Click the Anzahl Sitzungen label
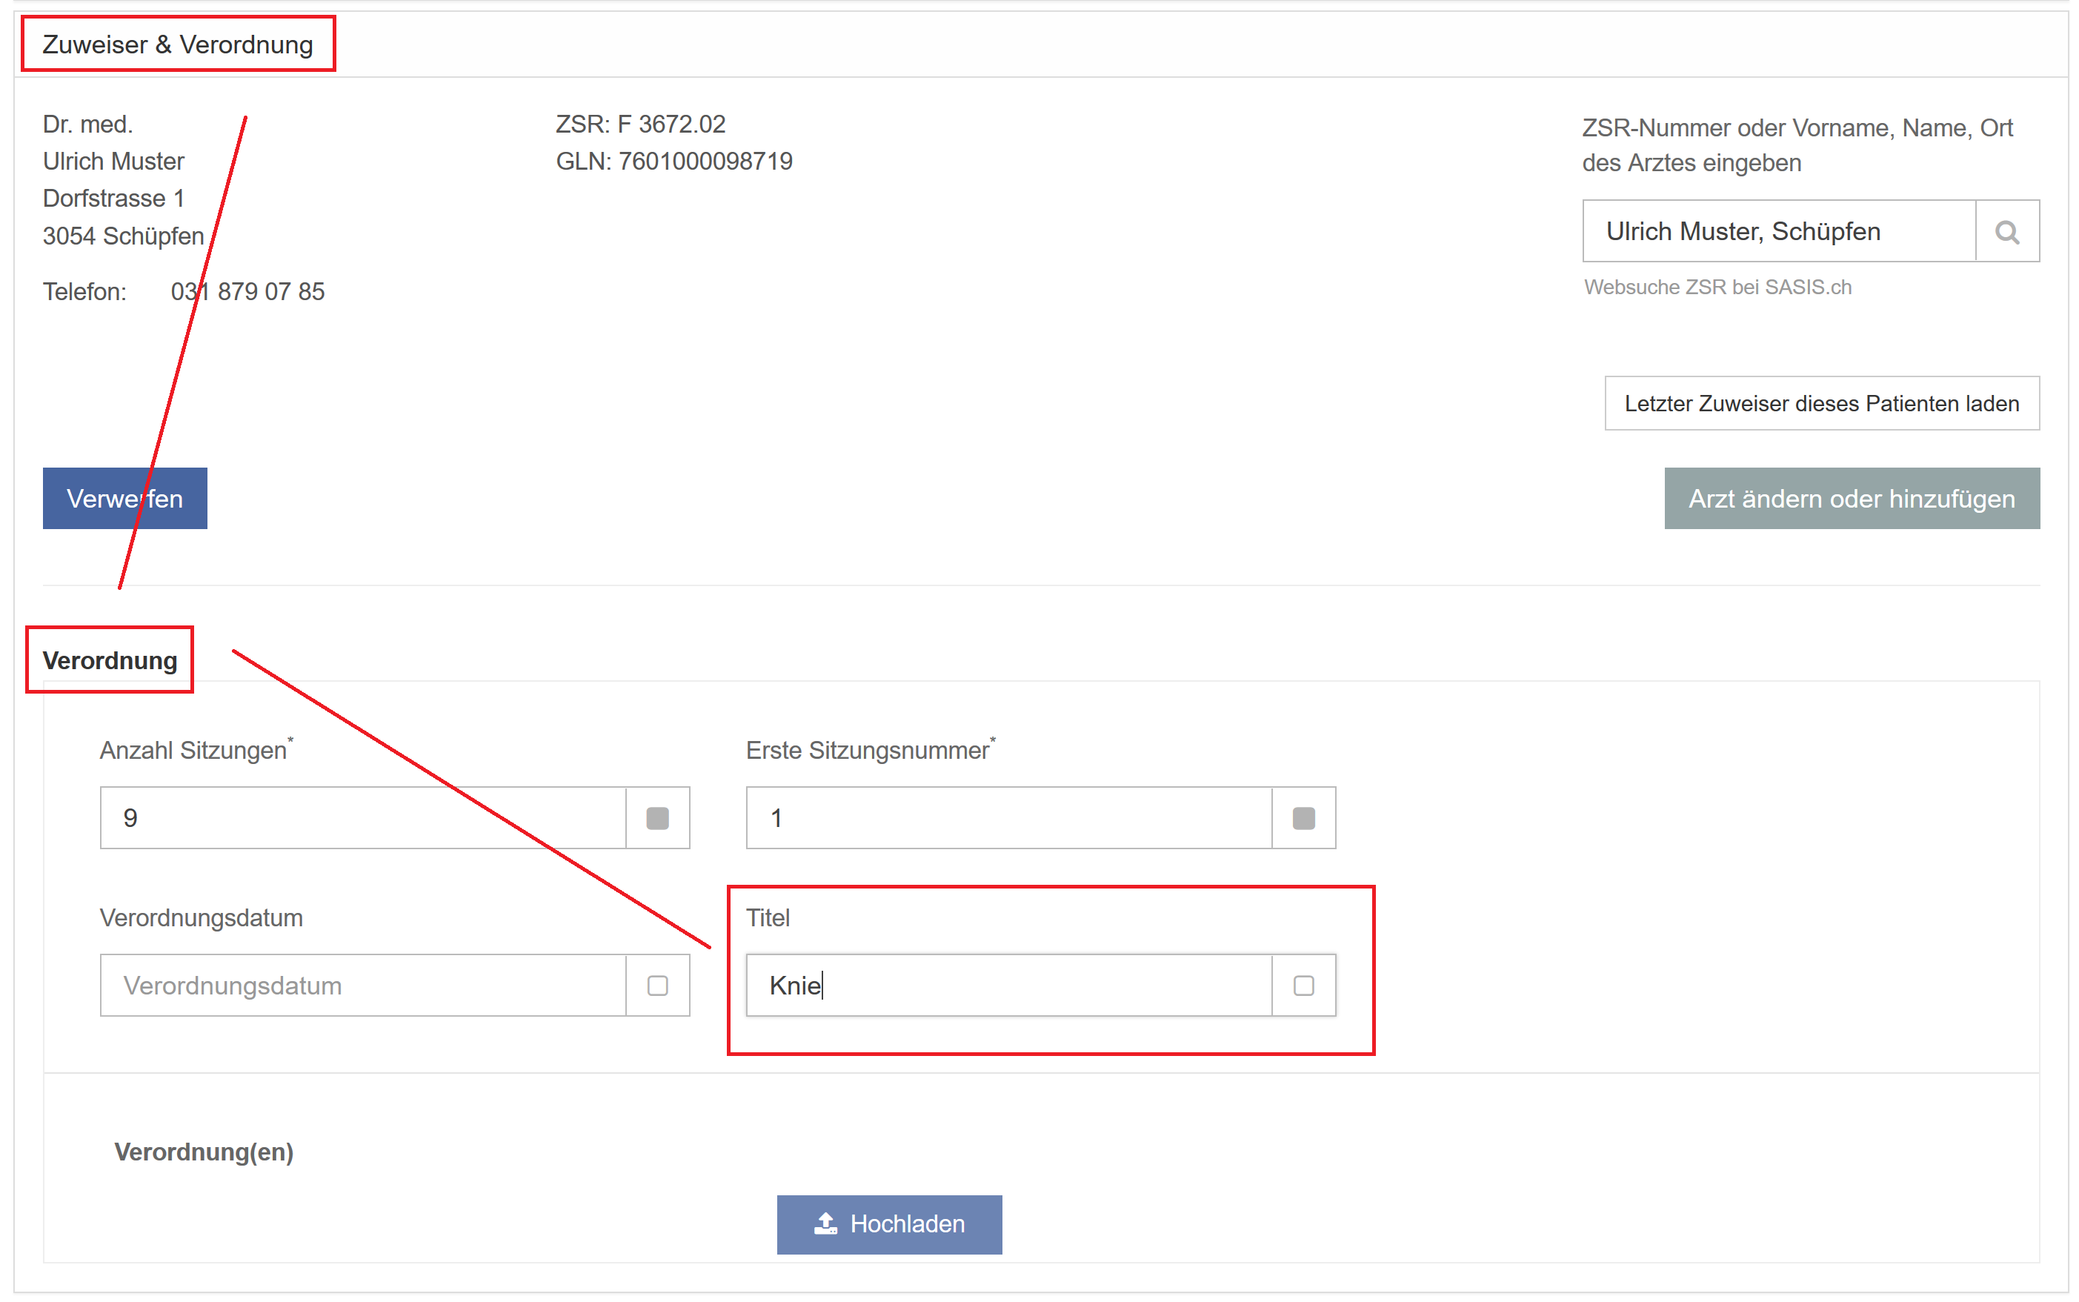The height and width of the screenshot is (1302, 2079). pyautogui.click(x=196, y=749)
